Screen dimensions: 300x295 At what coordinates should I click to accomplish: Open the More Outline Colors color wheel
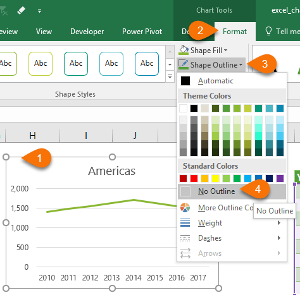point(185,208)
